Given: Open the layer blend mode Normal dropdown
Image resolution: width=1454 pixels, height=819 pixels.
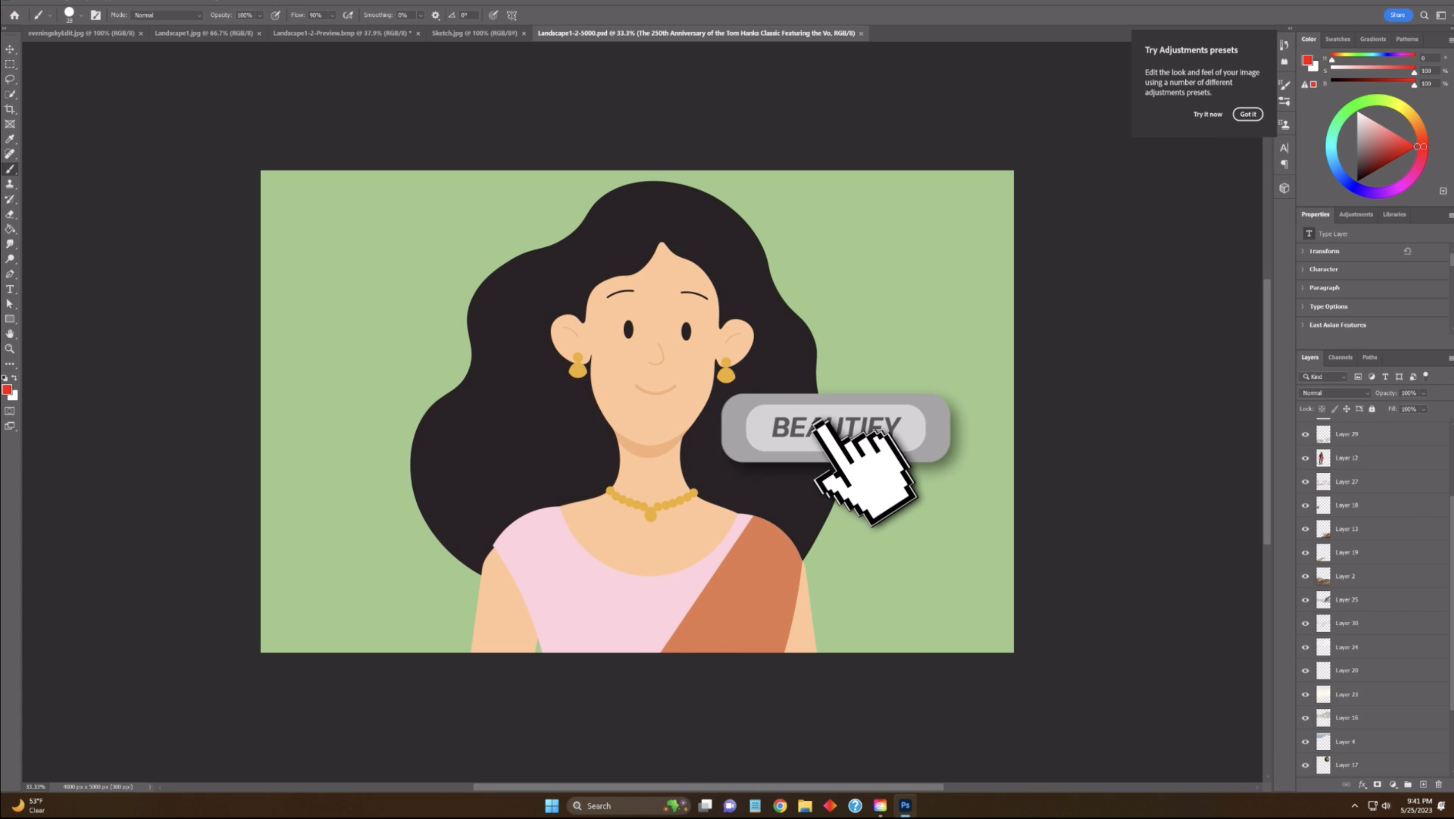Looking at the screenshot, I should [1334, 393].
